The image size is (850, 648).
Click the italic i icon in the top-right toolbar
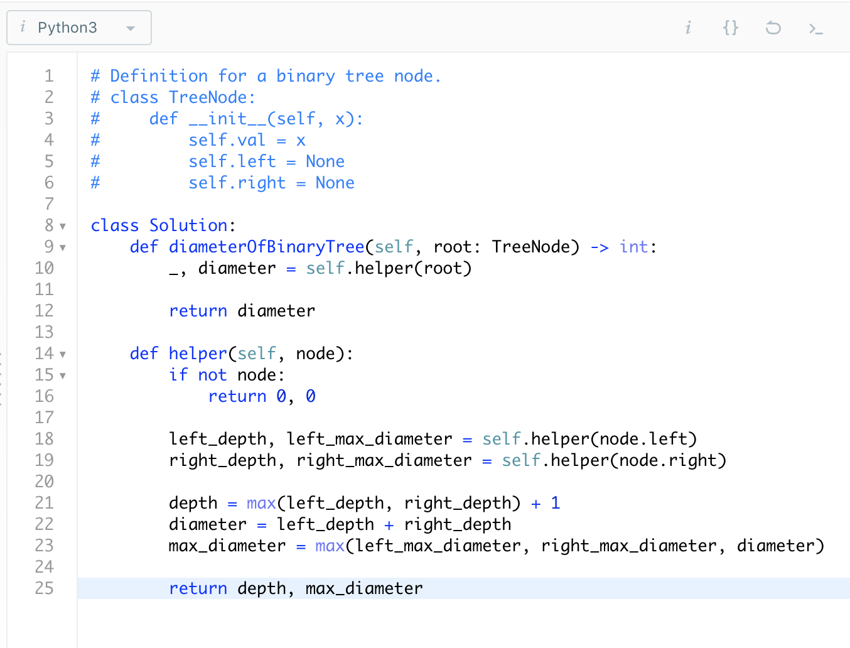pos(688,28)
